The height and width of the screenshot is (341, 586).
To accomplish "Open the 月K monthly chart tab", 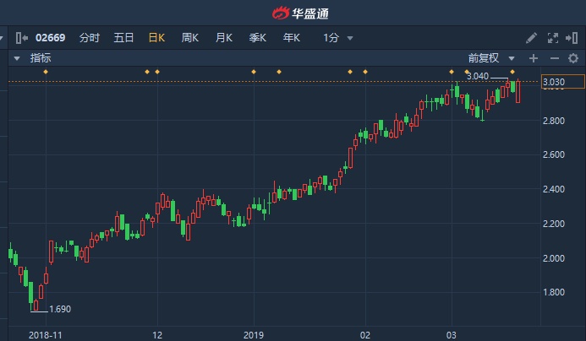I will point(224,38).
